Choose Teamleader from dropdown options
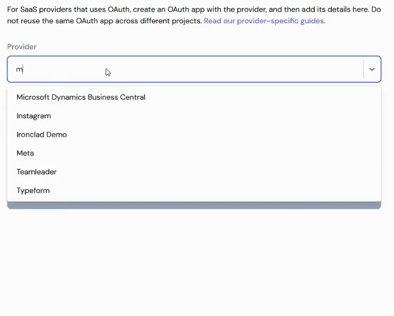This screenshot has height=316, width=394. click(194, 172)
